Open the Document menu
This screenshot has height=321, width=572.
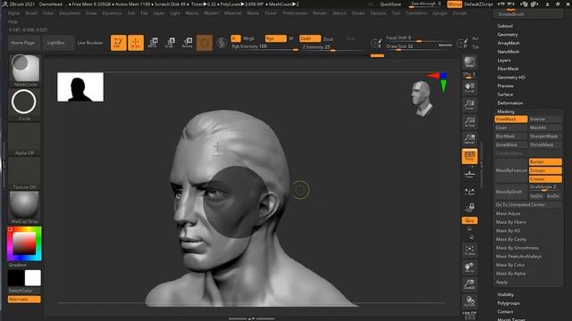point(70,13)
